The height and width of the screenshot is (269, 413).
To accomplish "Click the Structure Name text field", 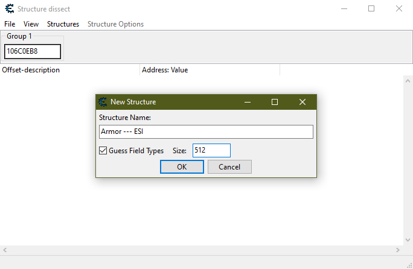I will [x=206, y=131].
